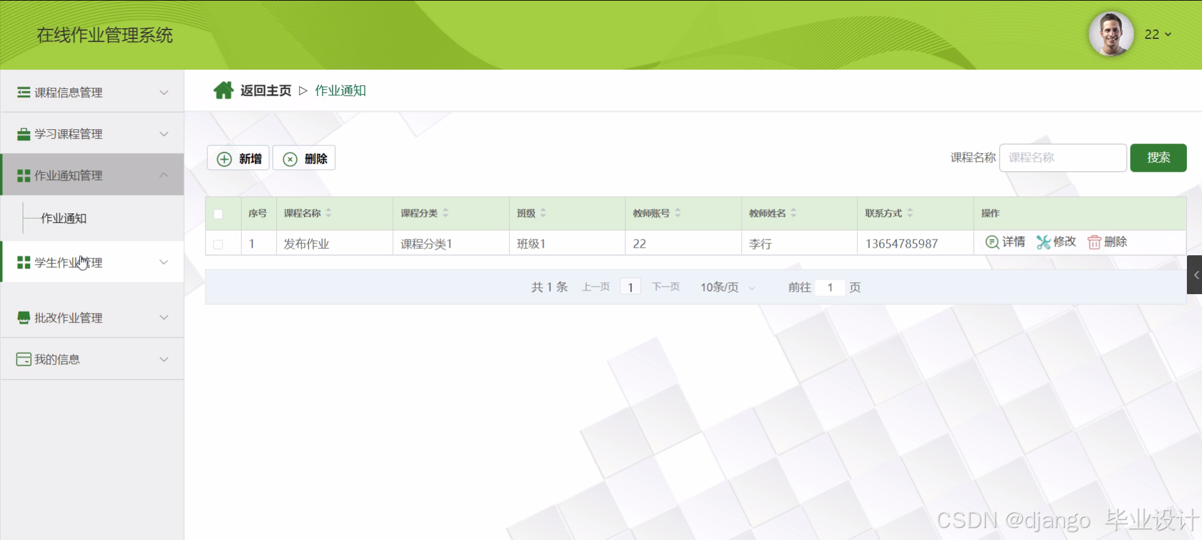
Task: Click the 在线作业管理系统 title
Action: (105, 35)
